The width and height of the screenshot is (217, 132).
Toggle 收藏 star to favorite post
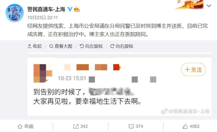(25, 126)
